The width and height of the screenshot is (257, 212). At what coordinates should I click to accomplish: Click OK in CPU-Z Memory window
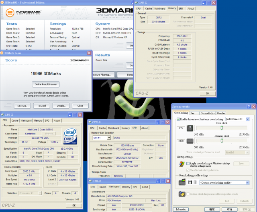208,94
